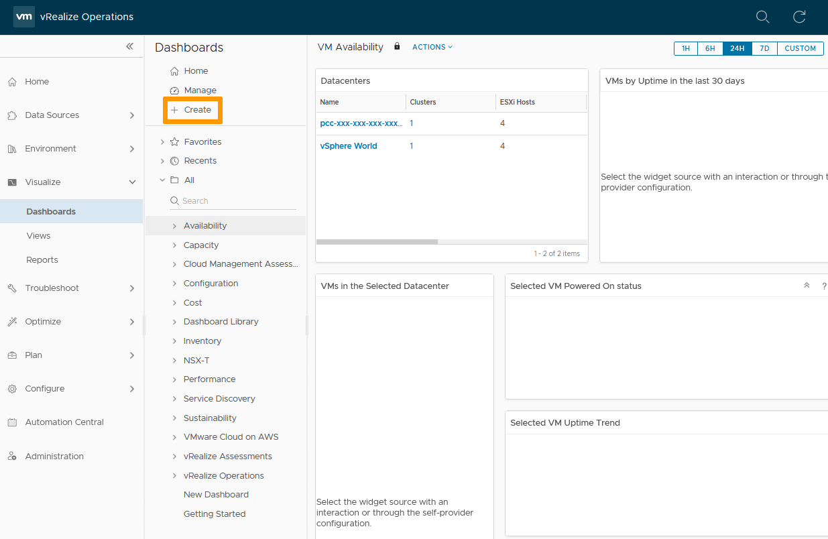Click the refresh icon in top bar
The image size is (828, 539).
click(799, 17)
